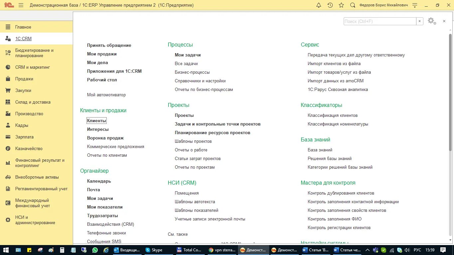Open Все задачи under Процессы

tap(186, 63)
